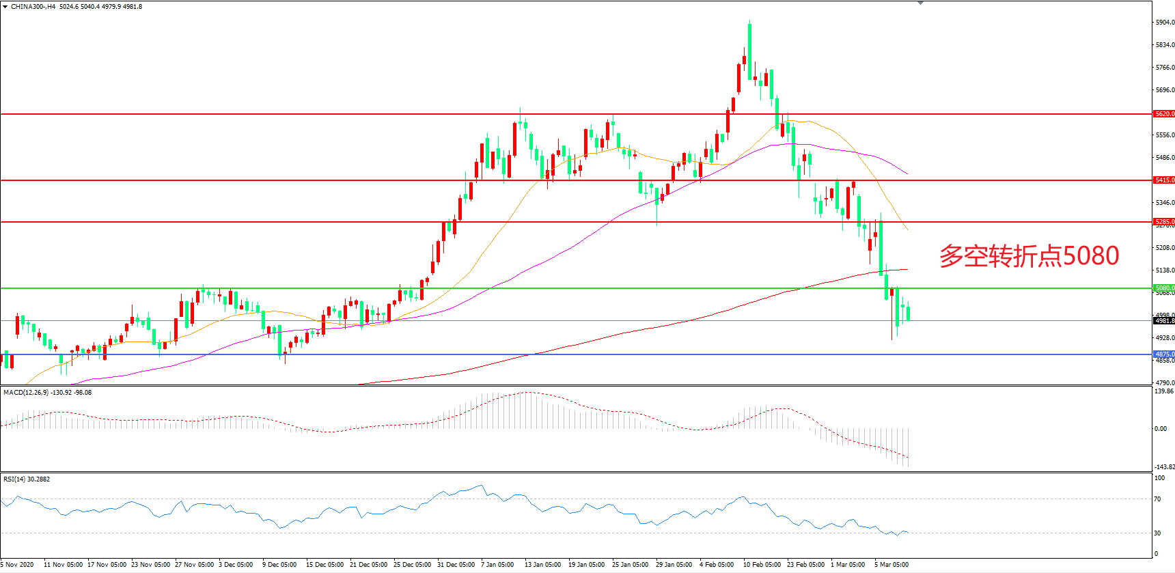Click the 5 Nov 2020 date label
Viewport: 1175px width, 573px height.
(x=17, y=565)
